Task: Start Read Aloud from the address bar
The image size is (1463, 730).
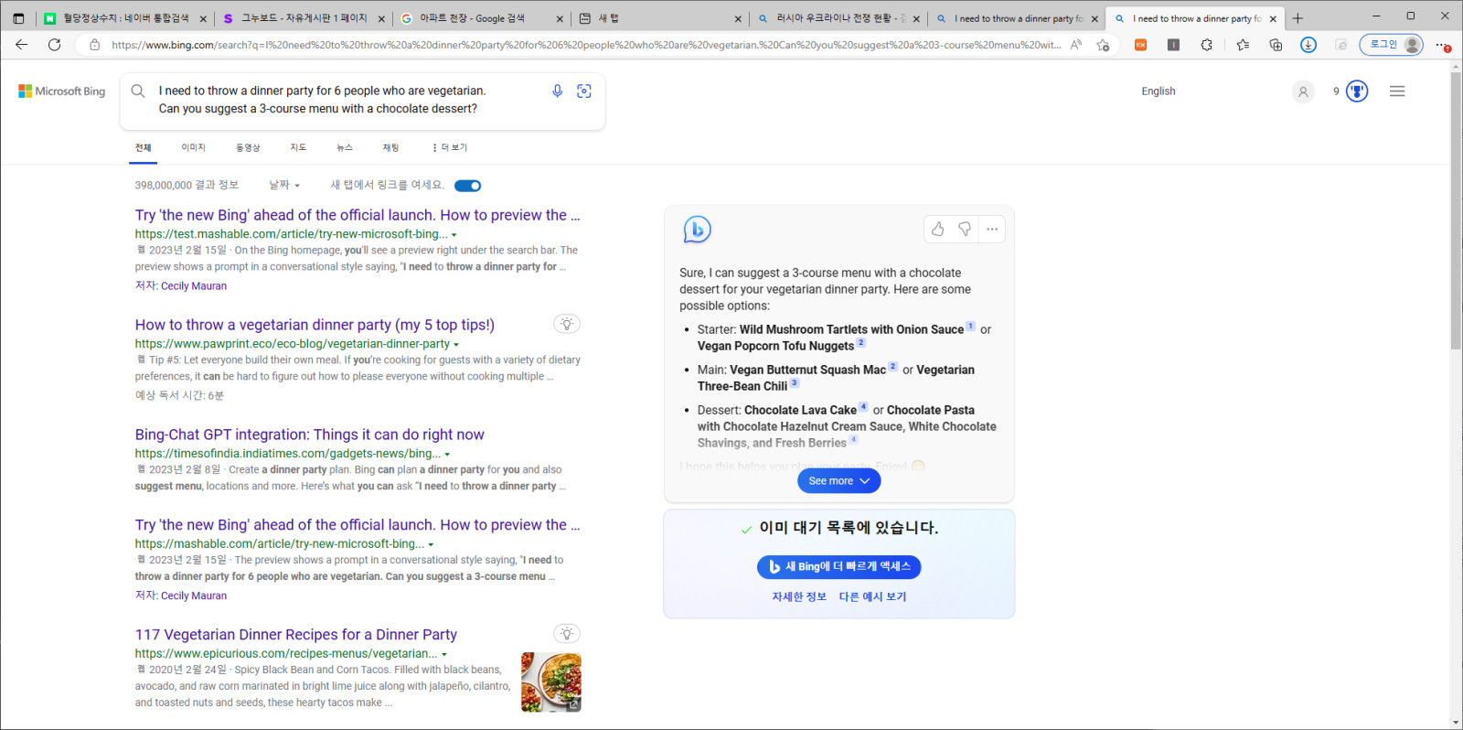Action: pos(1076,44)
